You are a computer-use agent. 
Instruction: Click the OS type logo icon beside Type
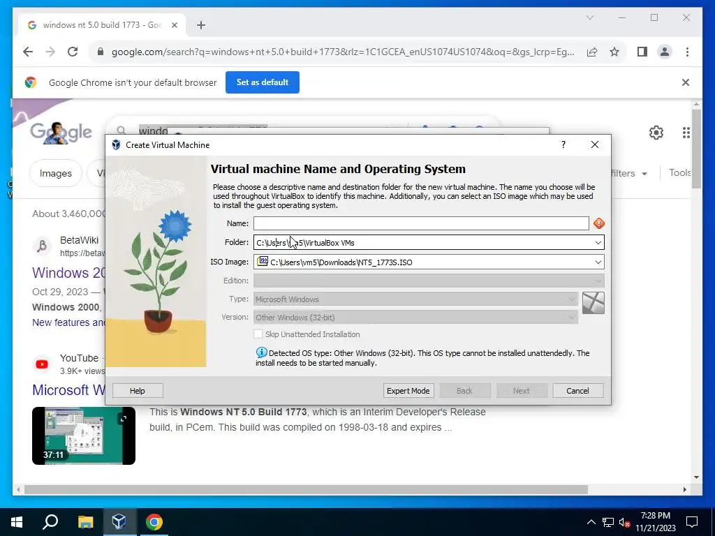pyautogui.click(x=594, y=303)
